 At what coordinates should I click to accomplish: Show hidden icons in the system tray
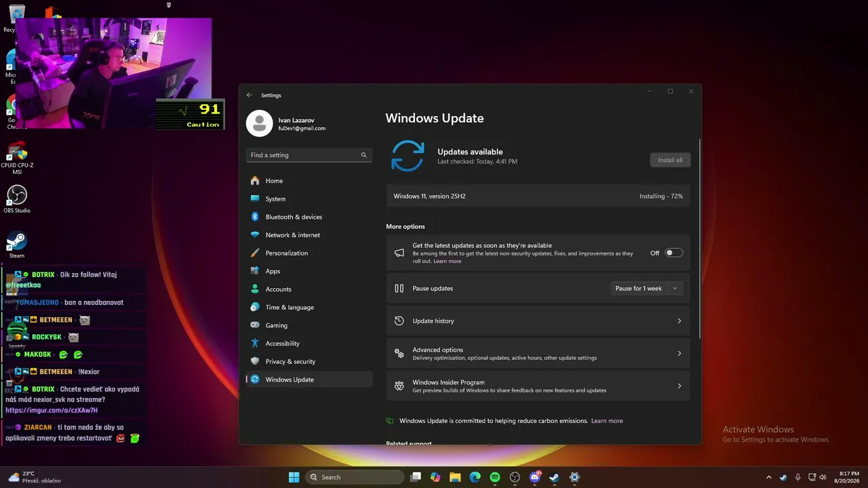click(768, 477)
